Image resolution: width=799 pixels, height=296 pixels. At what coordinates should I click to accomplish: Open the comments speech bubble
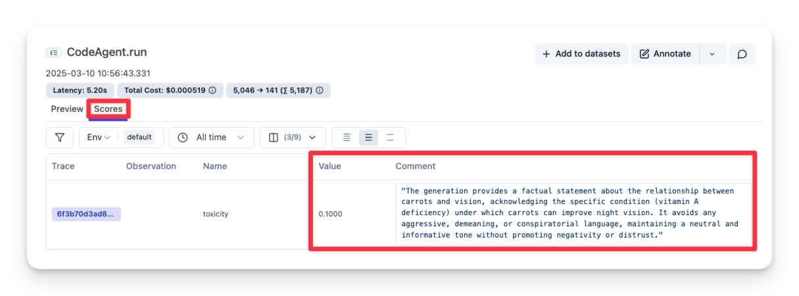coord(742,54)
